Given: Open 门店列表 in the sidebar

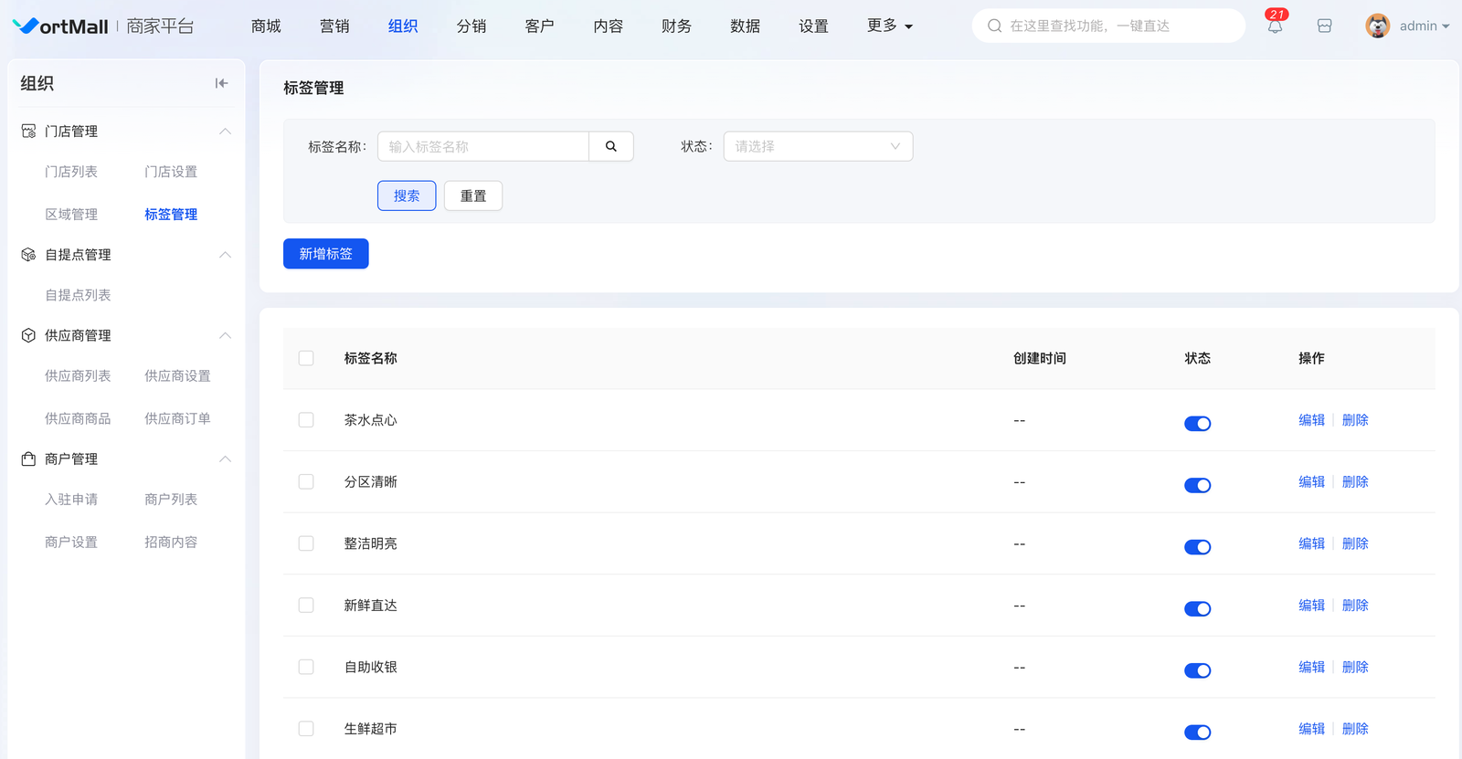Looking at the screenshot, I should click(71, 172).
